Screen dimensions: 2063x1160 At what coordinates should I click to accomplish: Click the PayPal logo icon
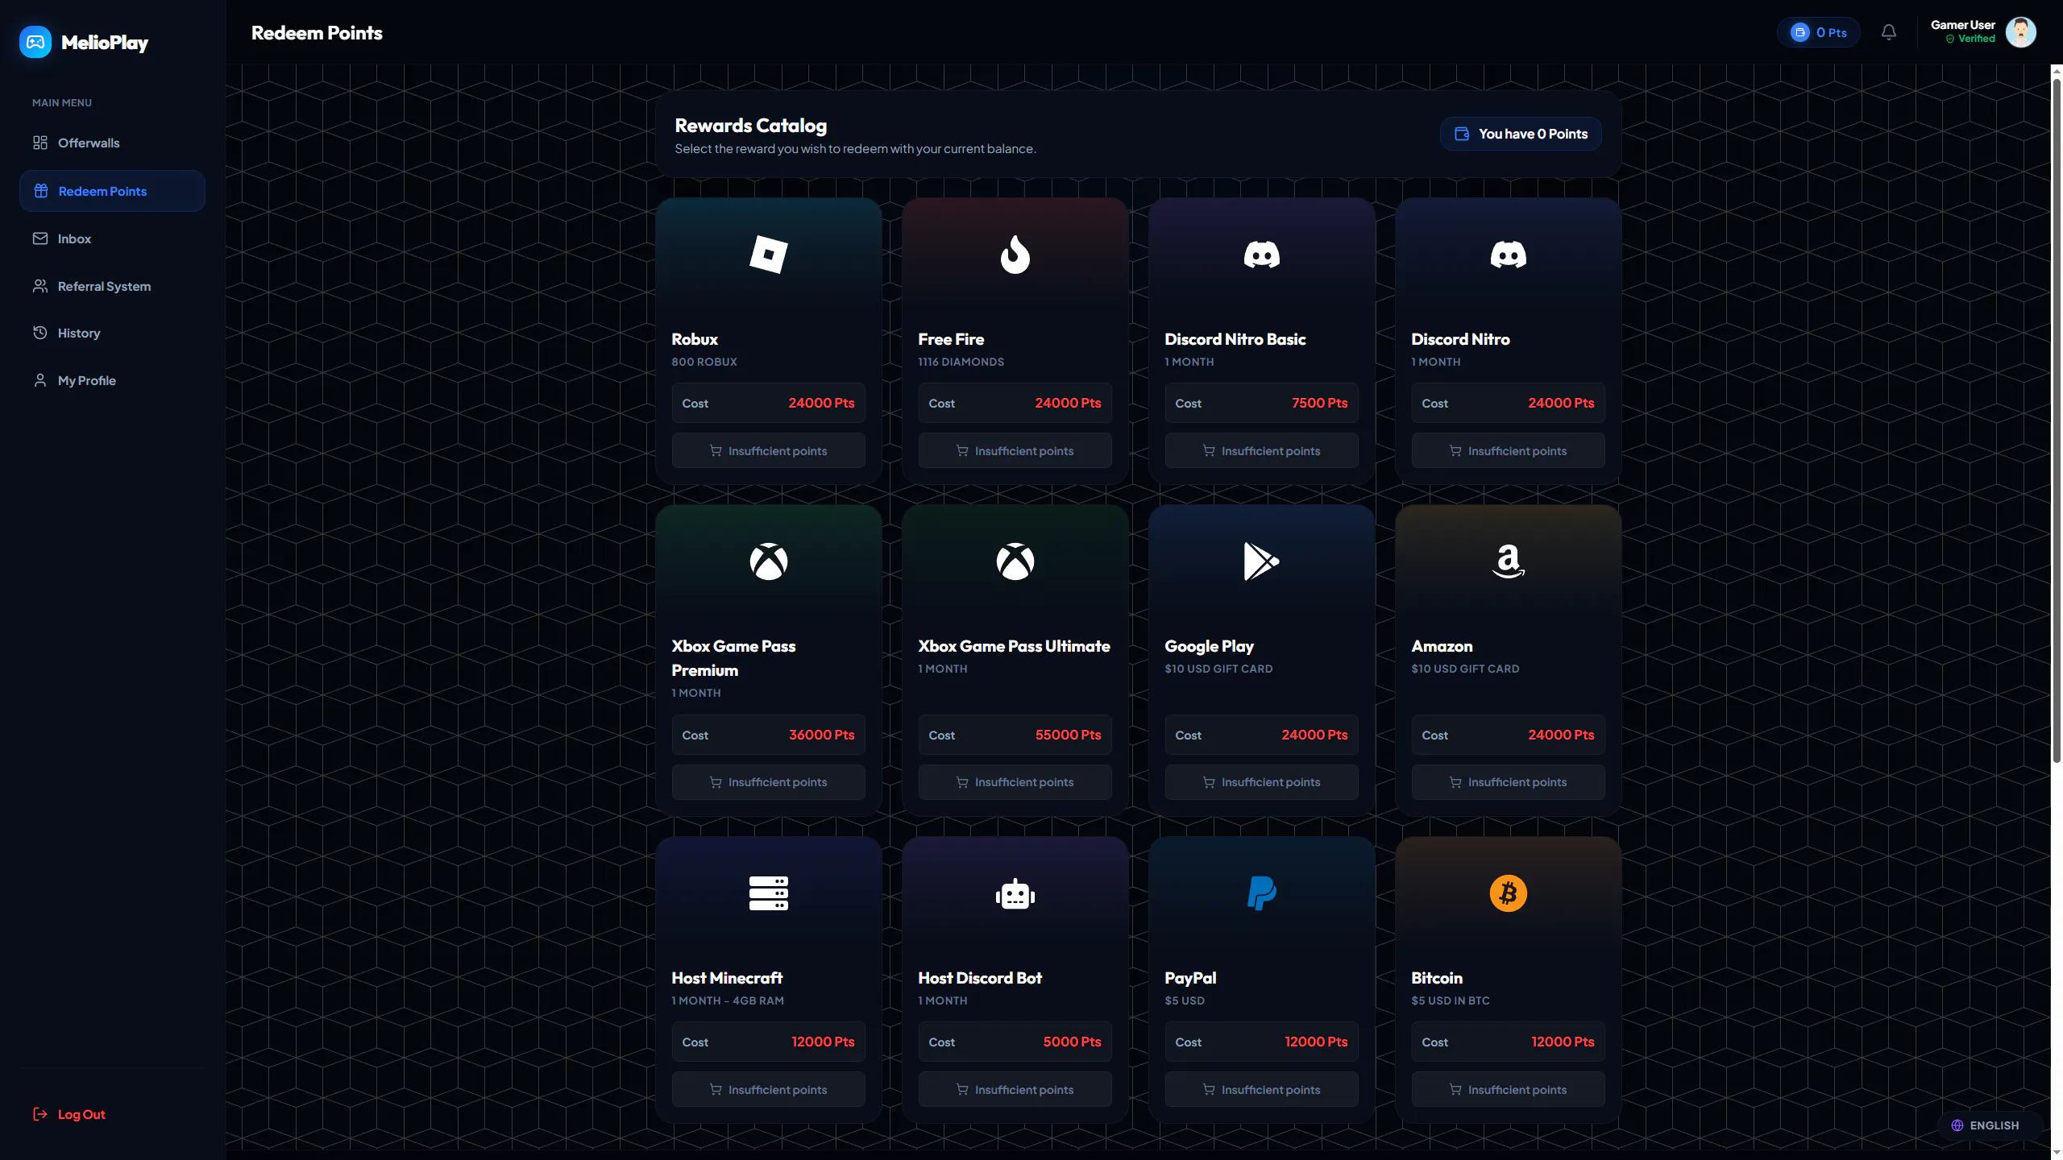click(x=1261, y=893)
